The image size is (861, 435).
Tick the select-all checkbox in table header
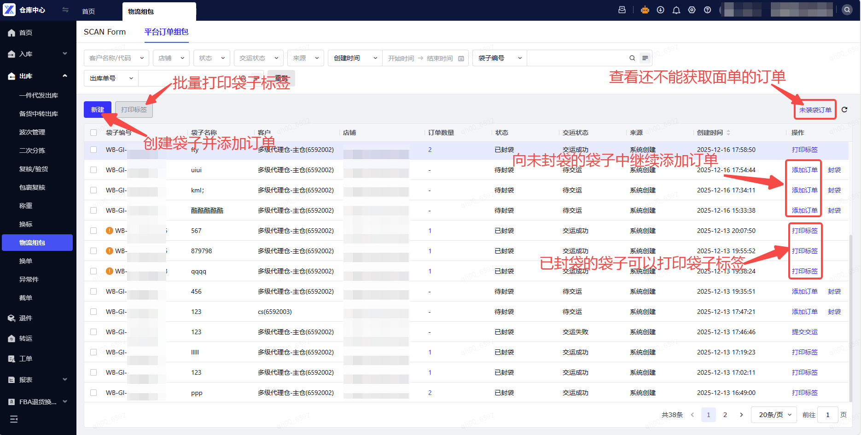point(93,133)
